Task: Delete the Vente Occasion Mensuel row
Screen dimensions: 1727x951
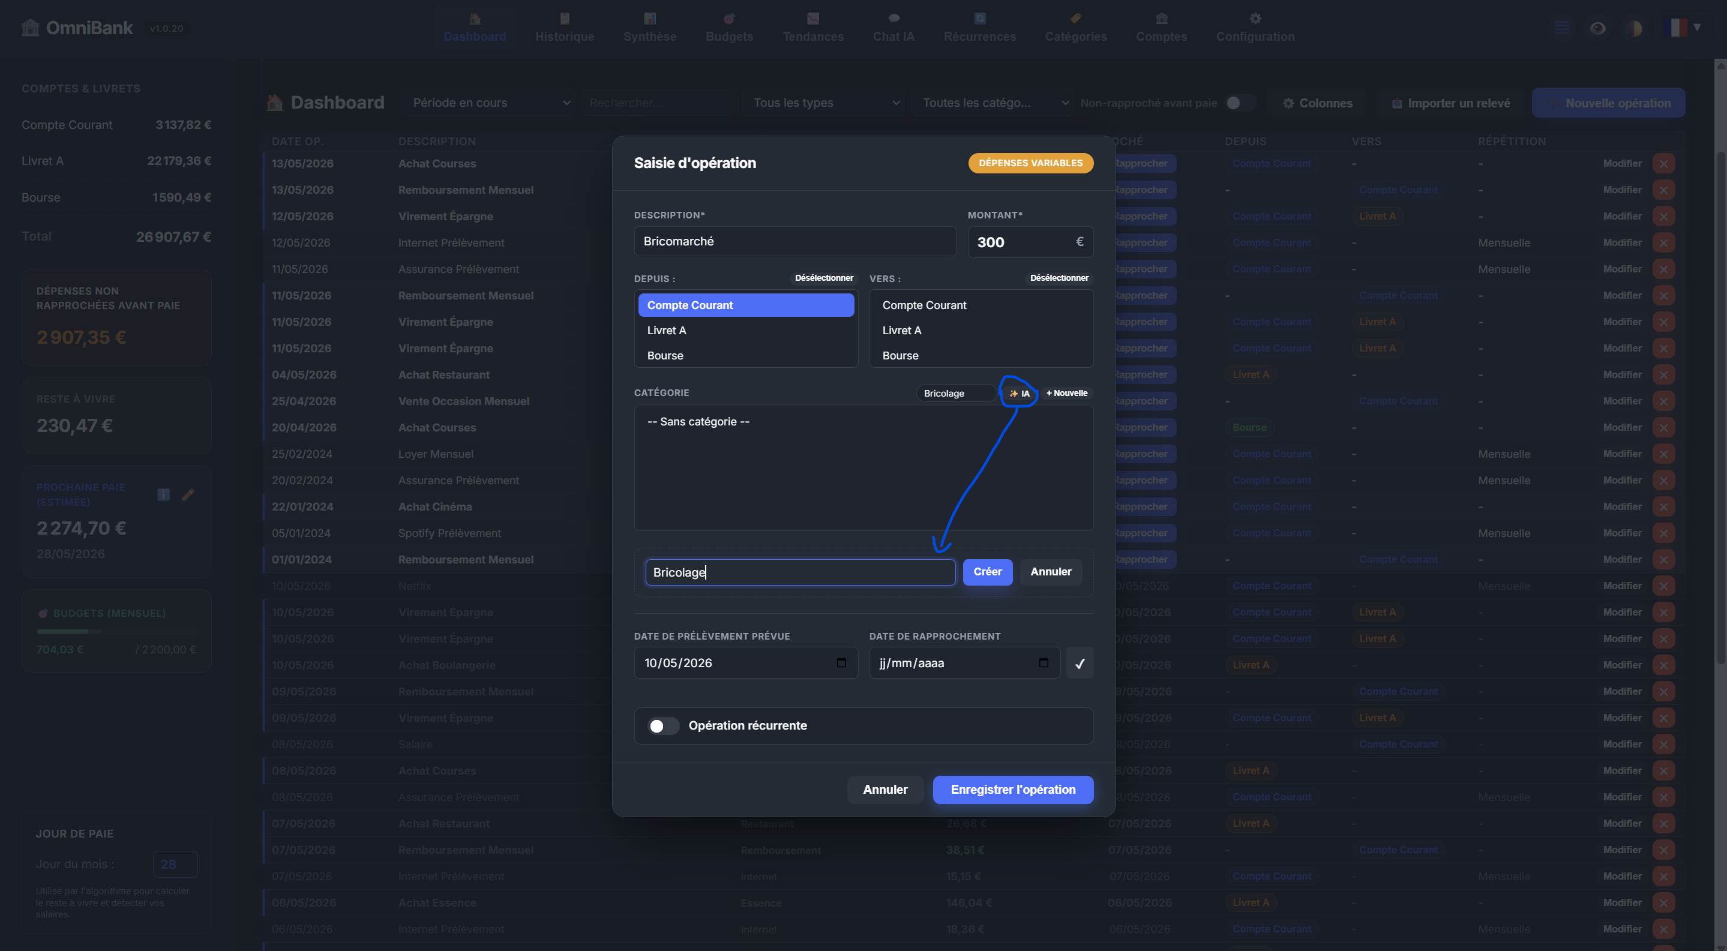Action: tap(1663, 401)
